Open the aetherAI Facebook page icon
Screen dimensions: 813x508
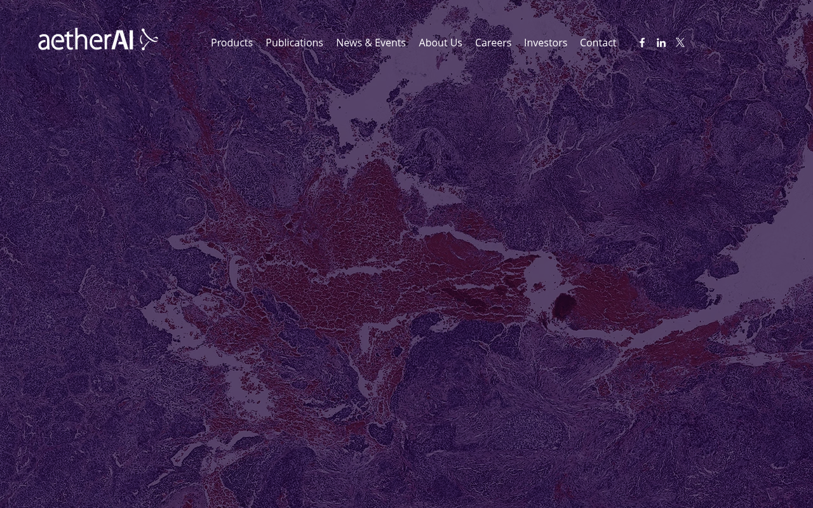point(642,43)
